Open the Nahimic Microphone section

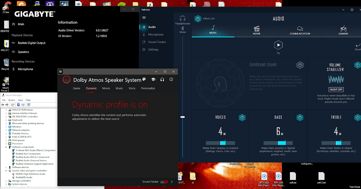tap(153, 34)
